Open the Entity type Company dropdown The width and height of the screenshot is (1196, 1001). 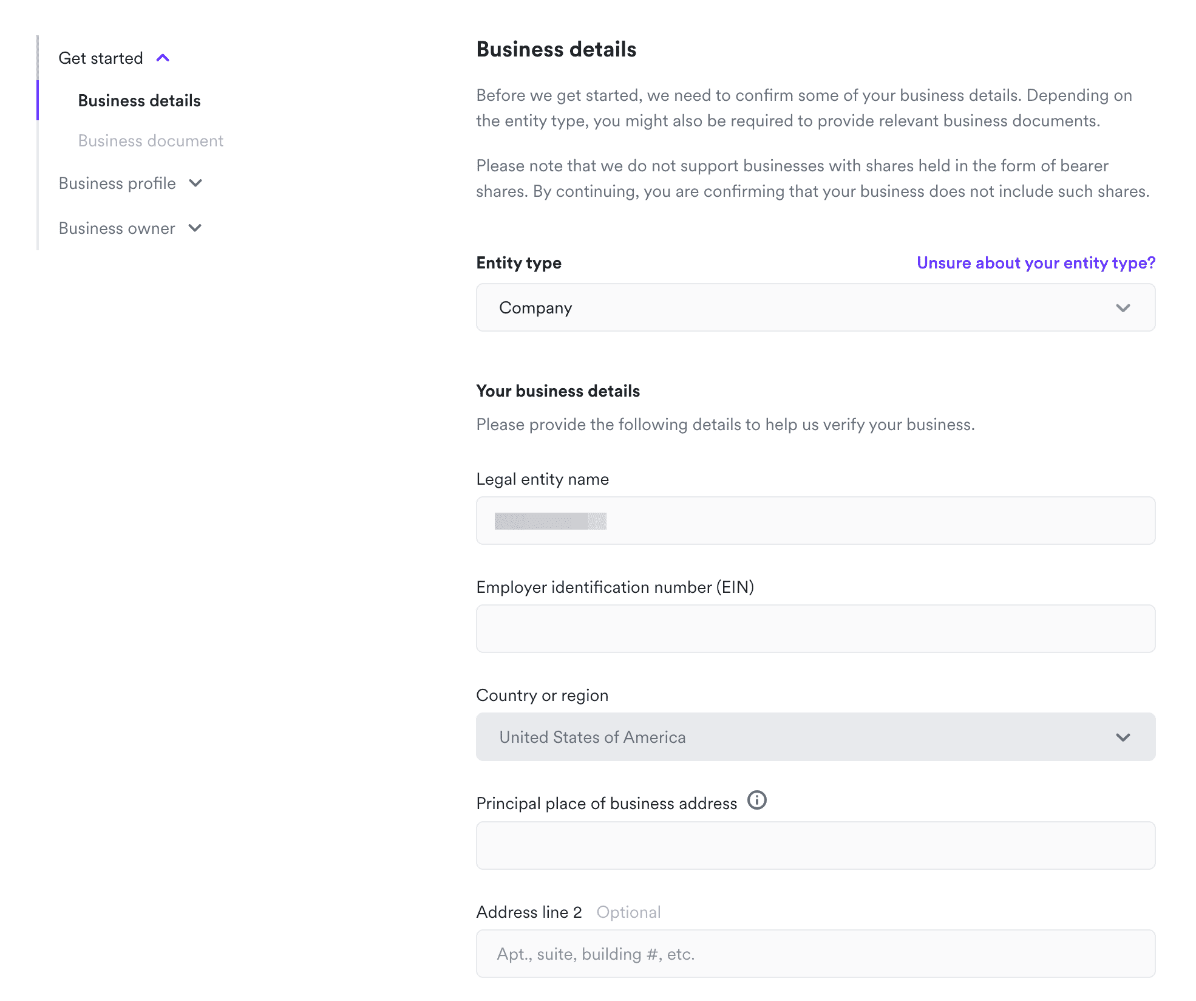[815, 308]
